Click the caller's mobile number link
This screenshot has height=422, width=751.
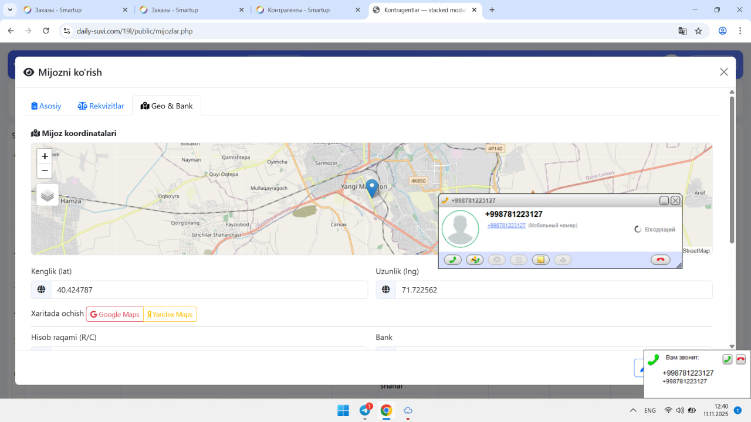506,225
